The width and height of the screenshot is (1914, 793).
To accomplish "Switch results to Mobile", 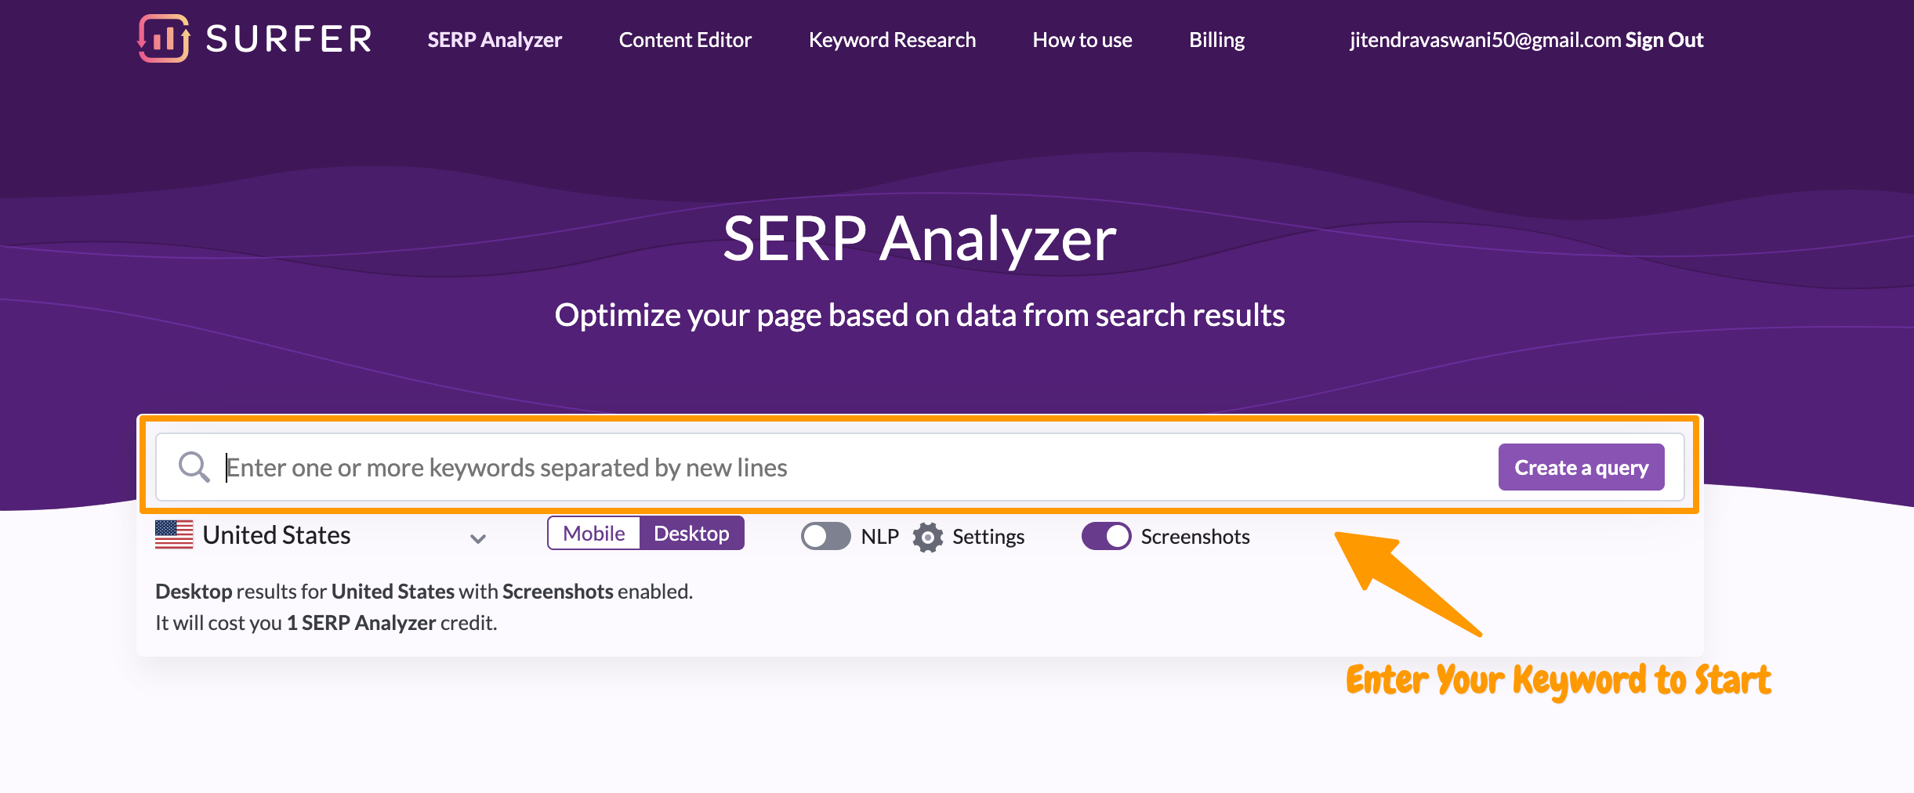I will (593, 534).
